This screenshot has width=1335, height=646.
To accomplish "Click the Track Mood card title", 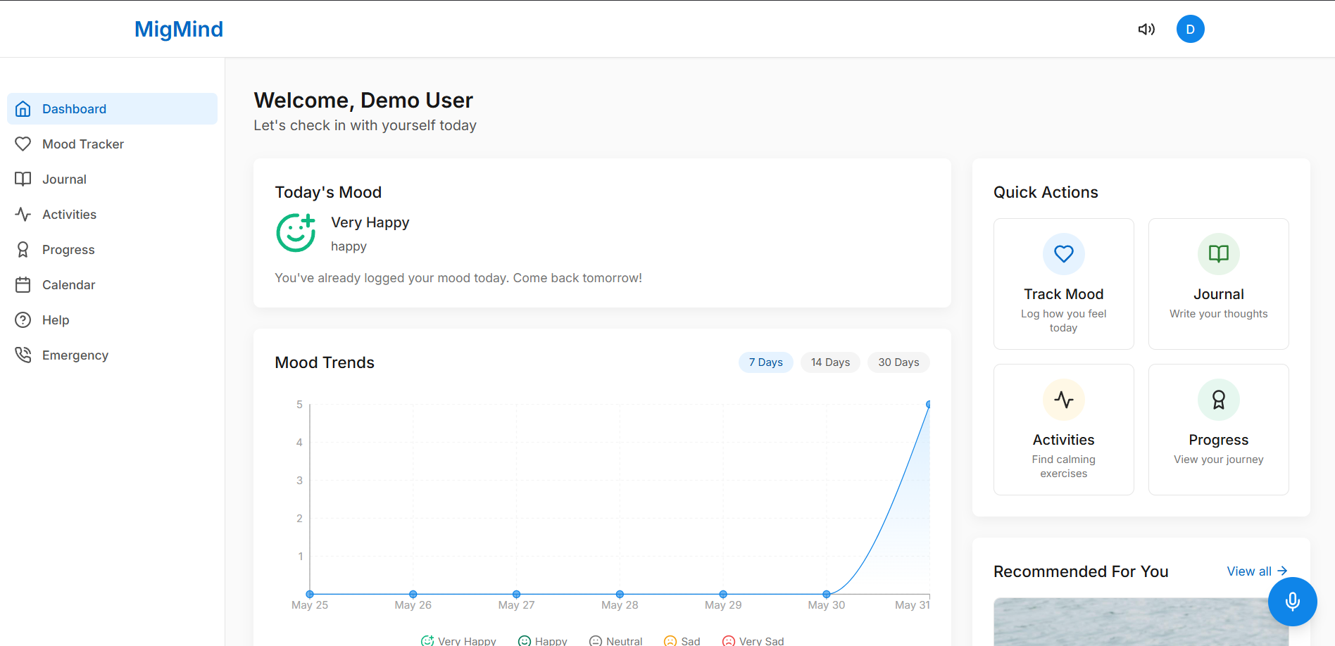I will [1064, 294].
